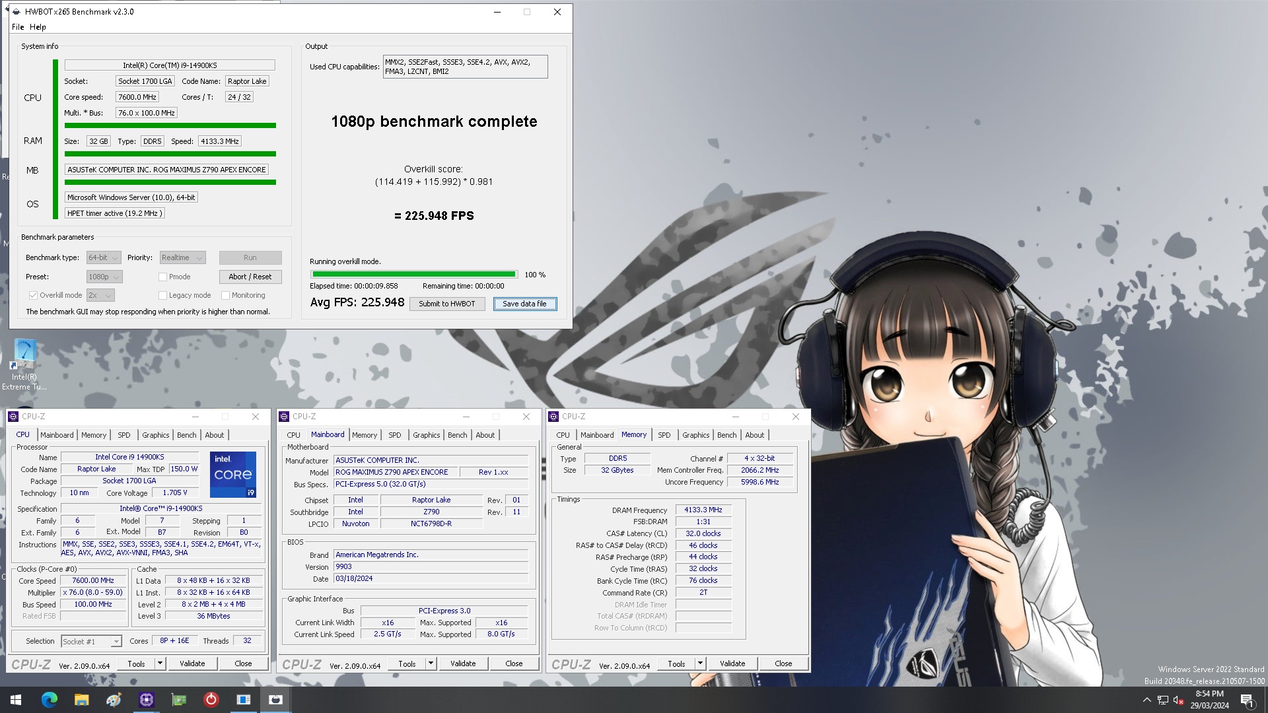
Task: Click the HWBOT x265 title bar icon
Action: (16, 12)
